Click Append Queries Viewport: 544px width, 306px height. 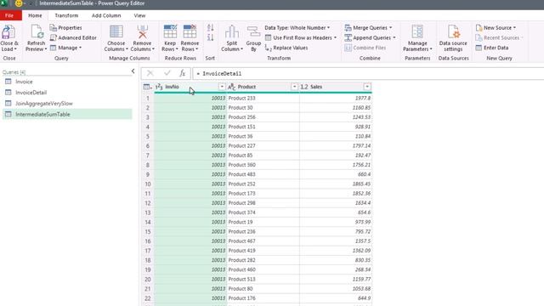[x=370, y=37]
